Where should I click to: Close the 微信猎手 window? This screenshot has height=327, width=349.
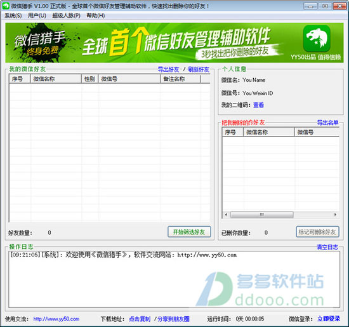click(x=339, y=6)
